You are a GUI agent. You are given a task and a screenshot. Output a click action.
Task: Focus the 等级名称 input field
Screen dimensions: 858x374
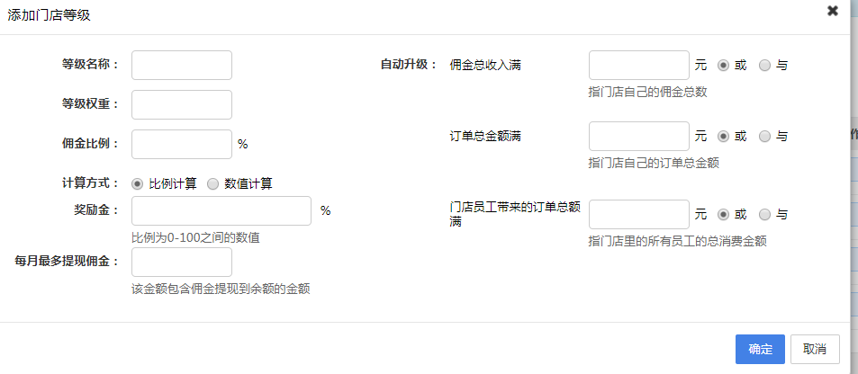pyautogui.click(x=182, y=66)
